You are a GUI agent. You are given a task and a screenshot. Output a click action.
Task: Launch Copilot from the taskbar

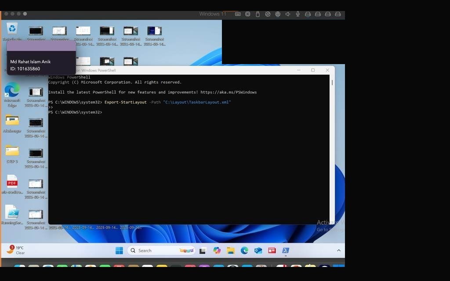(217, 251)
